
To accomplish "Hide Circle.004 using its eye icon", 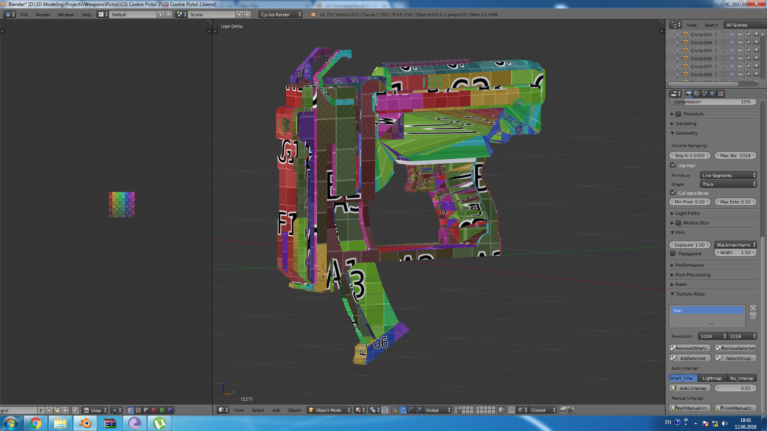I will 740,43.
